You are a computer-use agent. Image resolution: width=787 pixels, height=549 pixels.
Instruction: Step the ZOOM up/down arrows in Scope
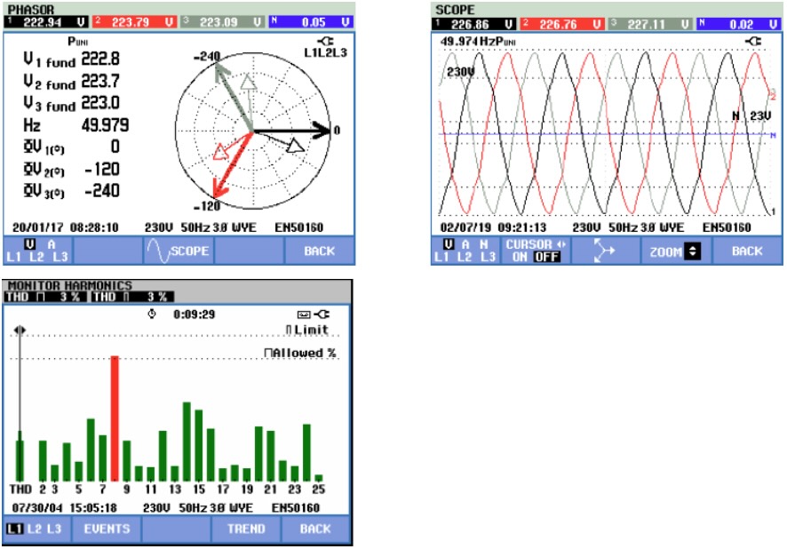(693, 251)
